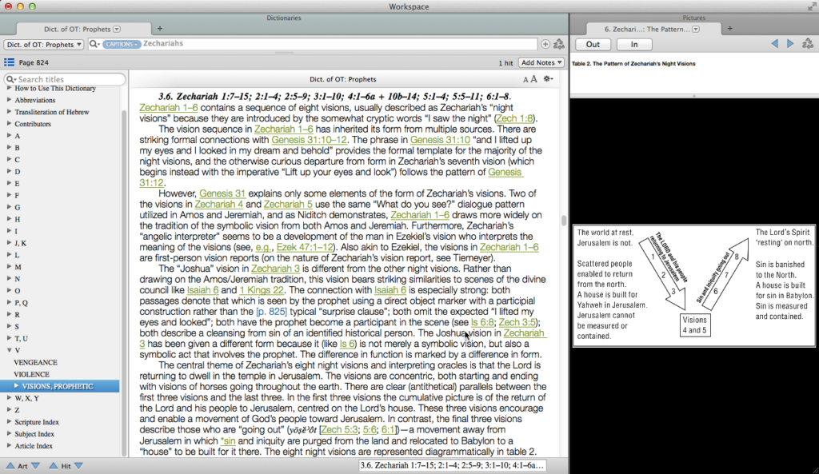Open the CAPTIONS search field selector
819x474 pixels.
[121, 44]
